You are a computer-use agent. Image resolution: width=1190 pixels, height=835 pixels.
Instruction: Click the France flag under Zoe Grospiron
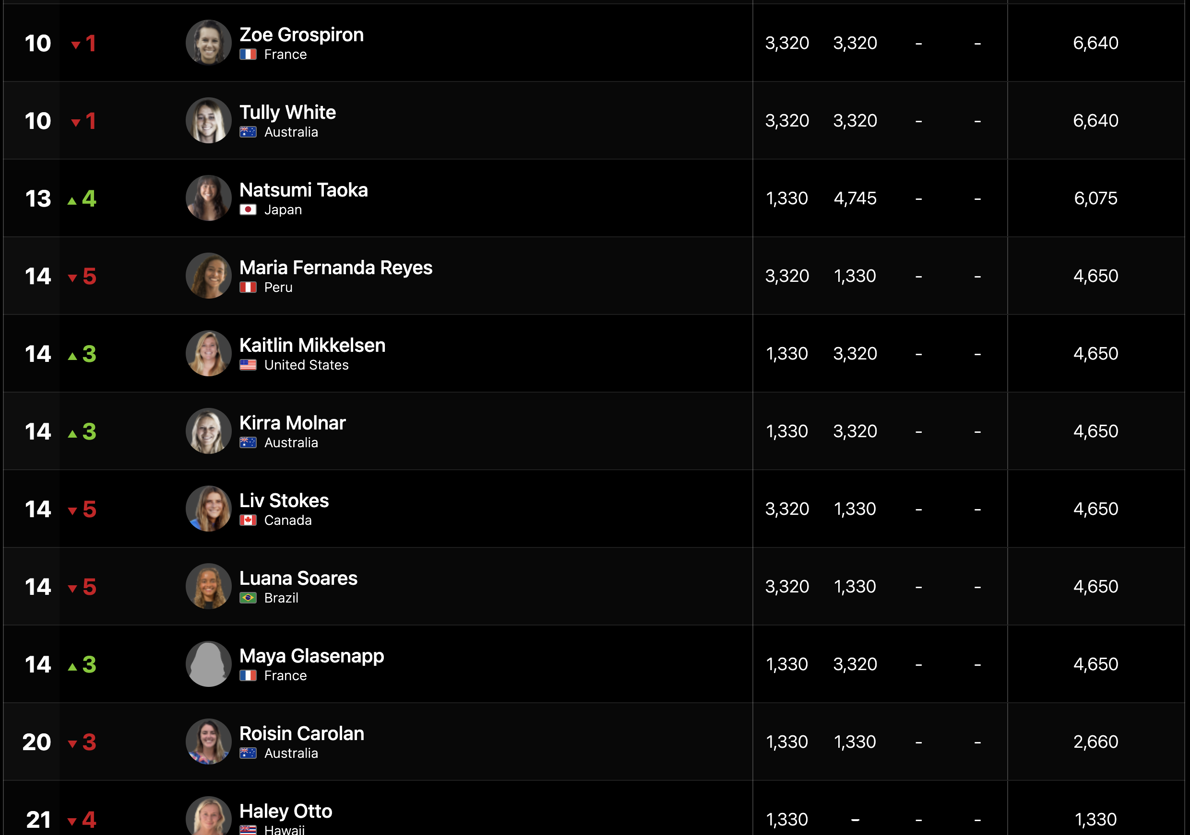(x=248, y=54)
